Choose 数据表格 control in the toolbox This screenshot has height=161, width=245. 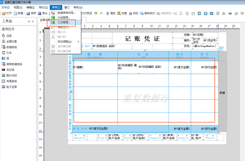click(9, 47)
